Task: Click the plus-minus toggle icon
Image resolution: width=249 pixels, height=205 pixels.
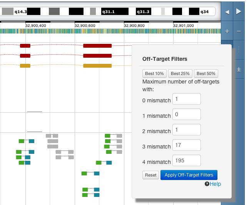Action: coord(239,69)
